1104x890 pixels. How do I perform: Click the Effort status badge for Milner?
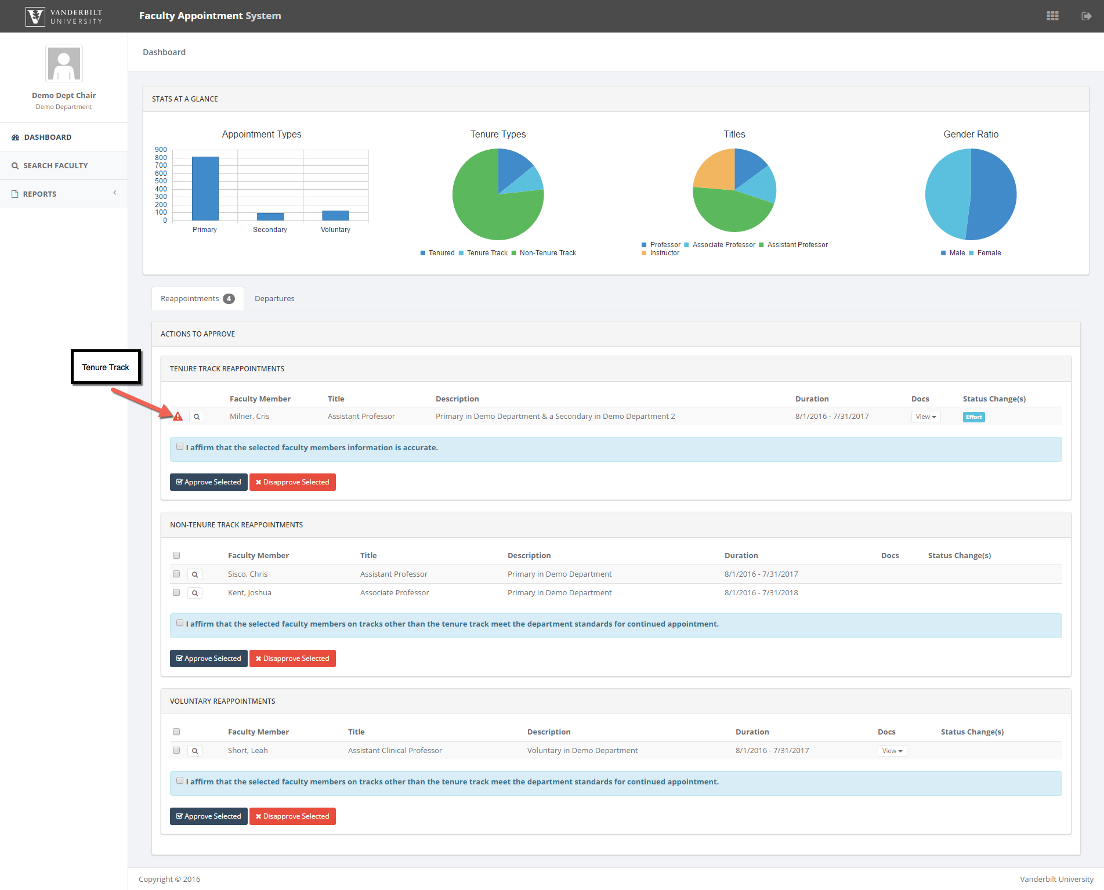[973, 417]
